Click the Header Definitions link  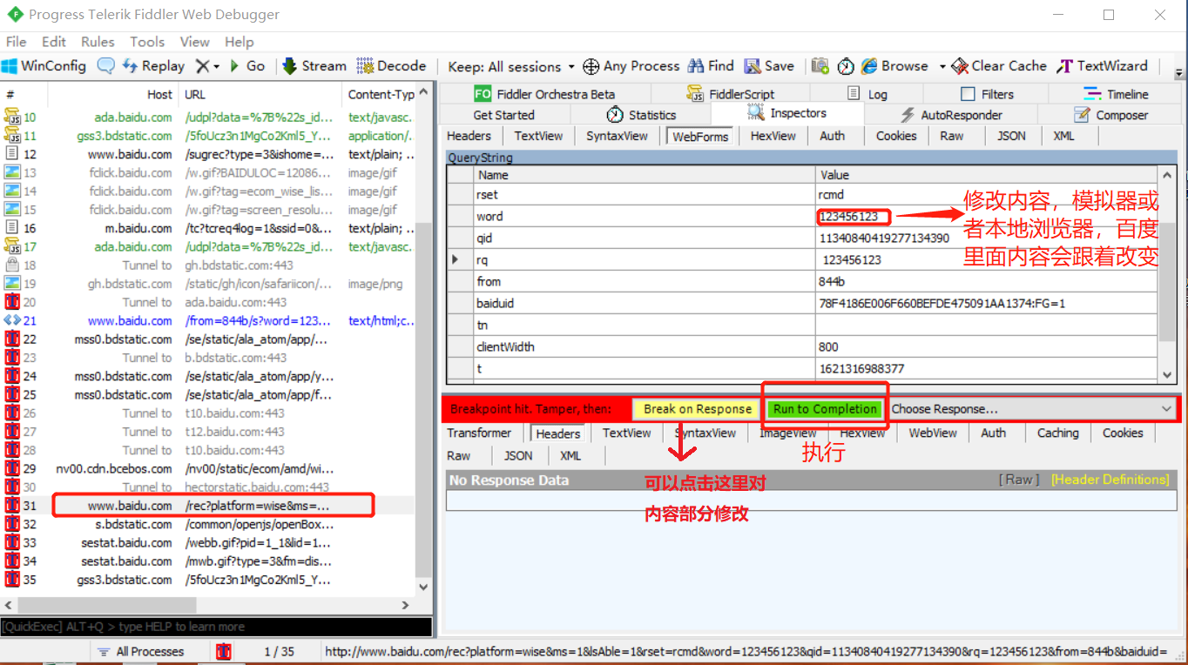[1110, 480]
